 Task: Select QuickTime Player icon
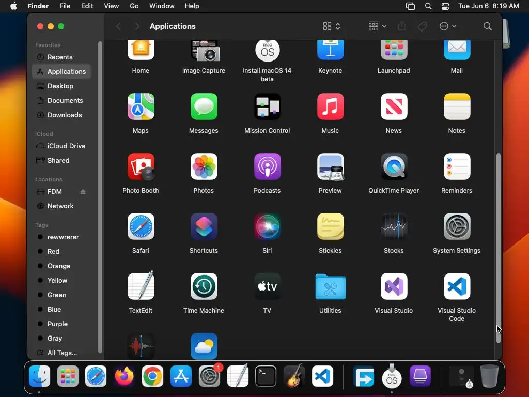point(394,167)
